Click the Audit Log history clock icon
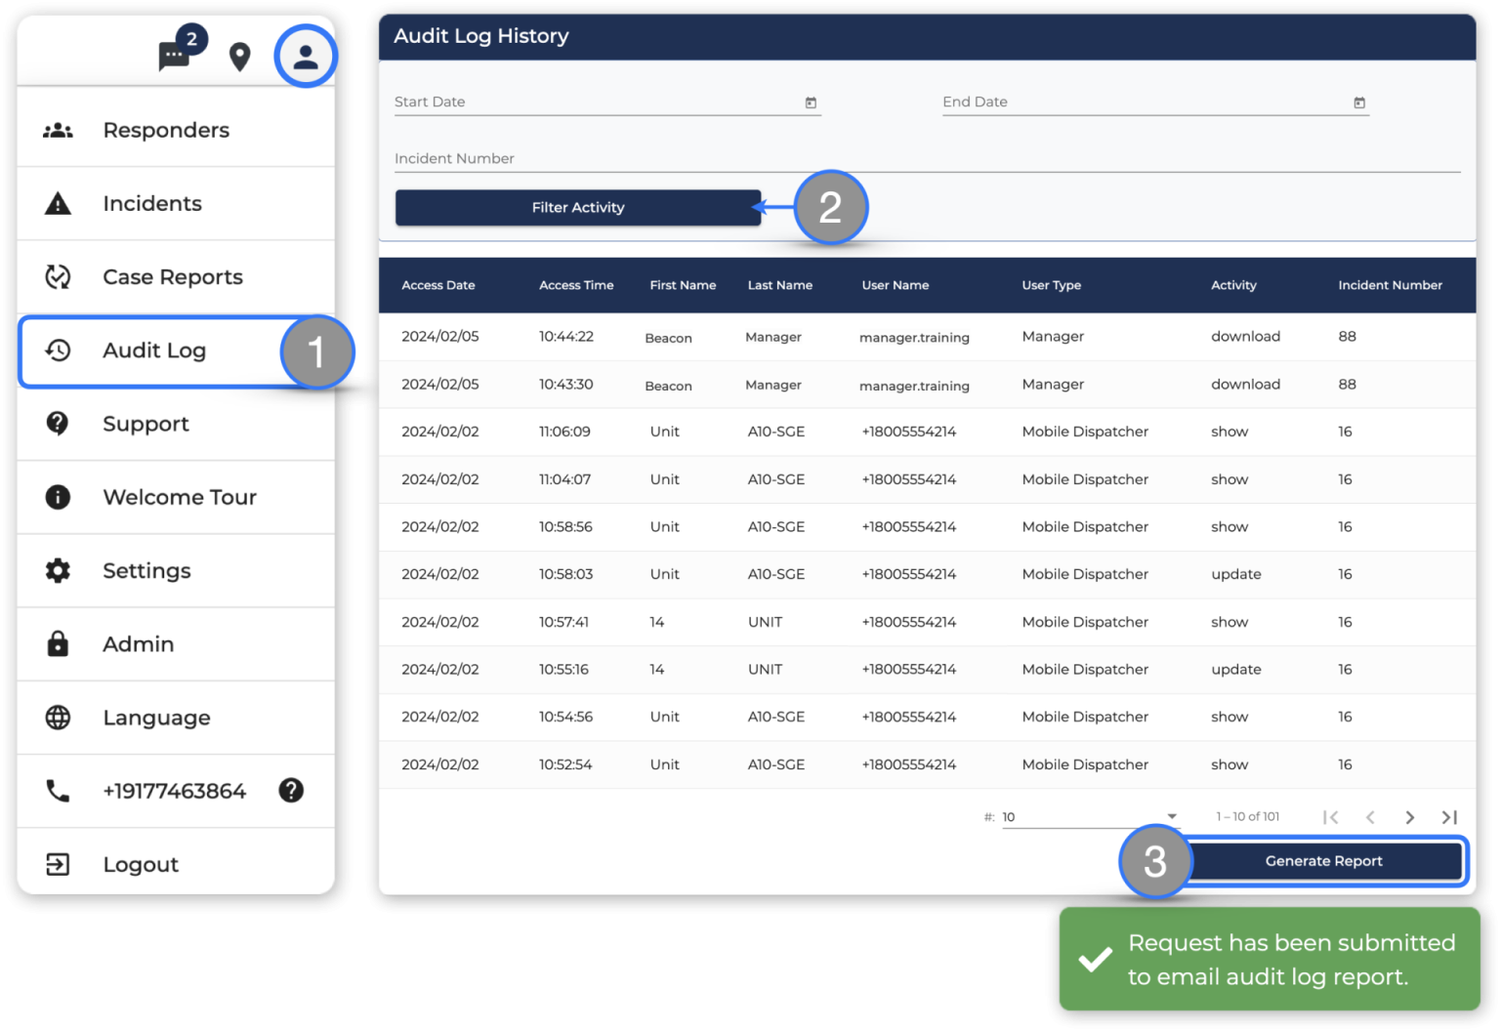This screenshot has height=1031, width=1500. [58, 351]
